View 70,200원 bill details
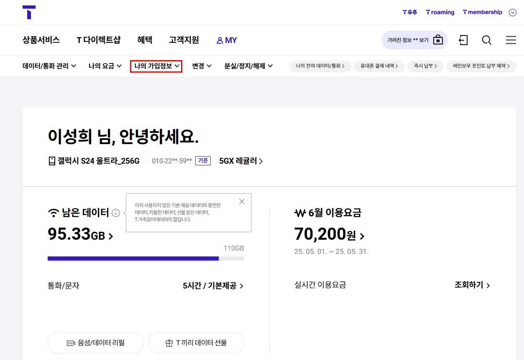 click(330, 234)
